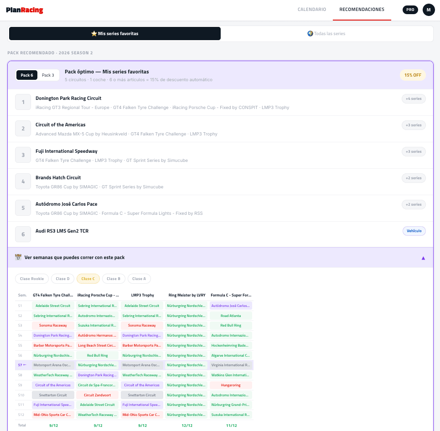The height and width of the screenshot is (431, 440).
Task: Click the PRO badge
Action: [410, 10]
